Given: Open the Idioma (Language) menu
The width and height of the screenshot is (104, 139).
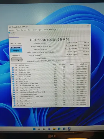Looking at the screenshot, I should 50,29.
